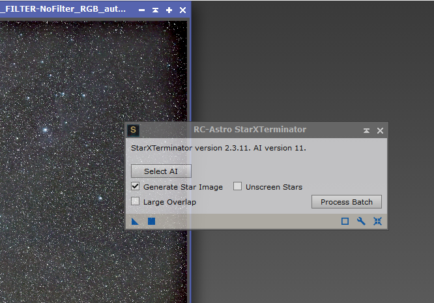Maximize the FILTER-NoFilter_RGB image window
This screenshot has height=303, width=434.
click(x=169, y=10)
